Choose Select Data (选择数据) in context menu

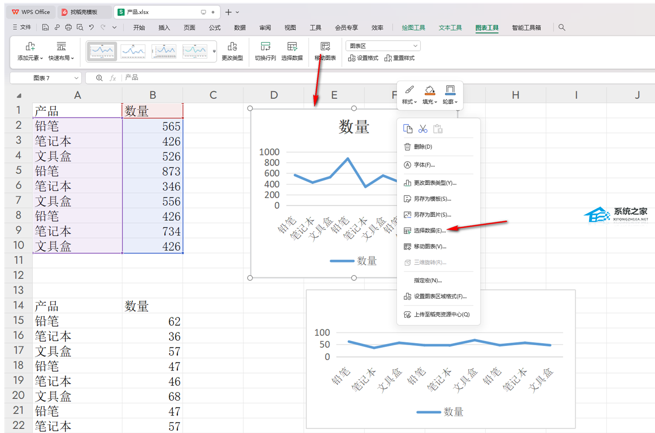click(x=429, y=230)
